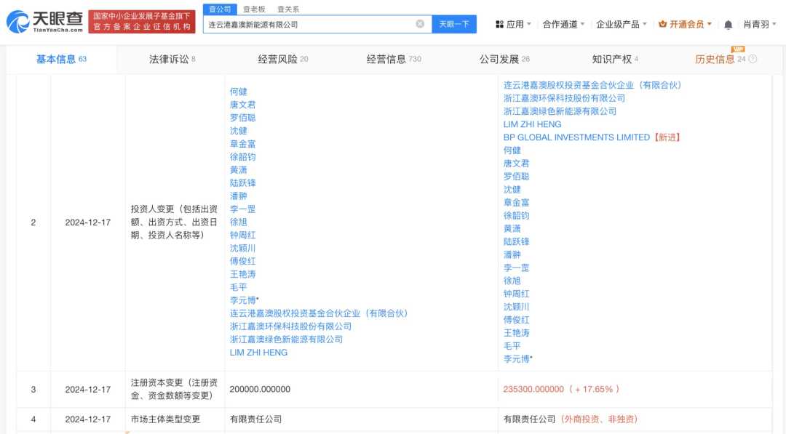Open the first 何健 investor link

[238, 92]
